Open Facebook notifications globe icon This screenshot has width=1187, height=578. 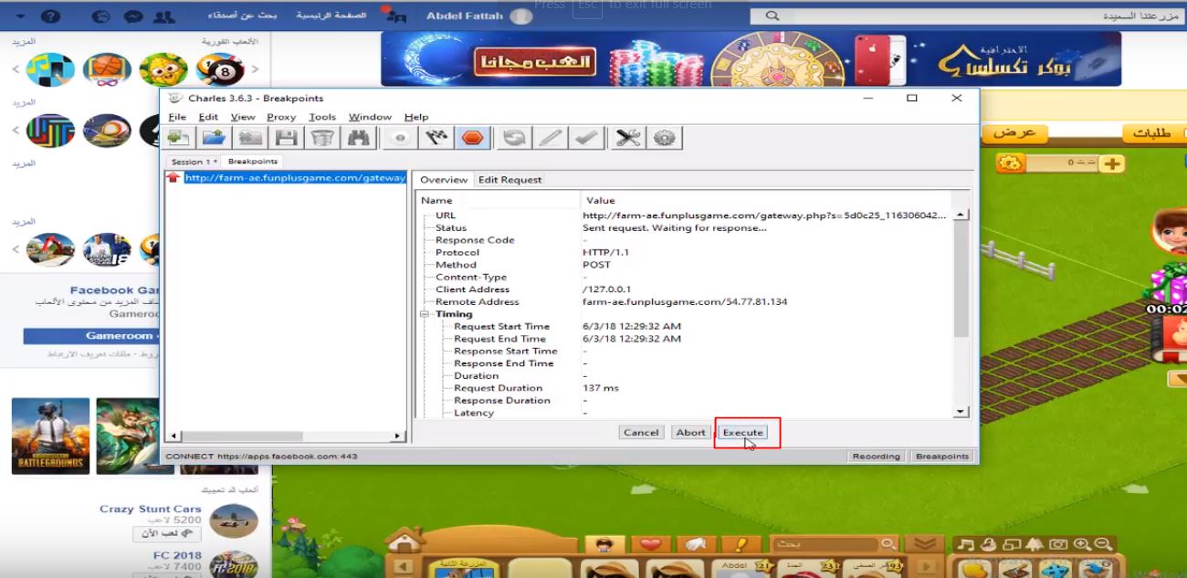102,16
